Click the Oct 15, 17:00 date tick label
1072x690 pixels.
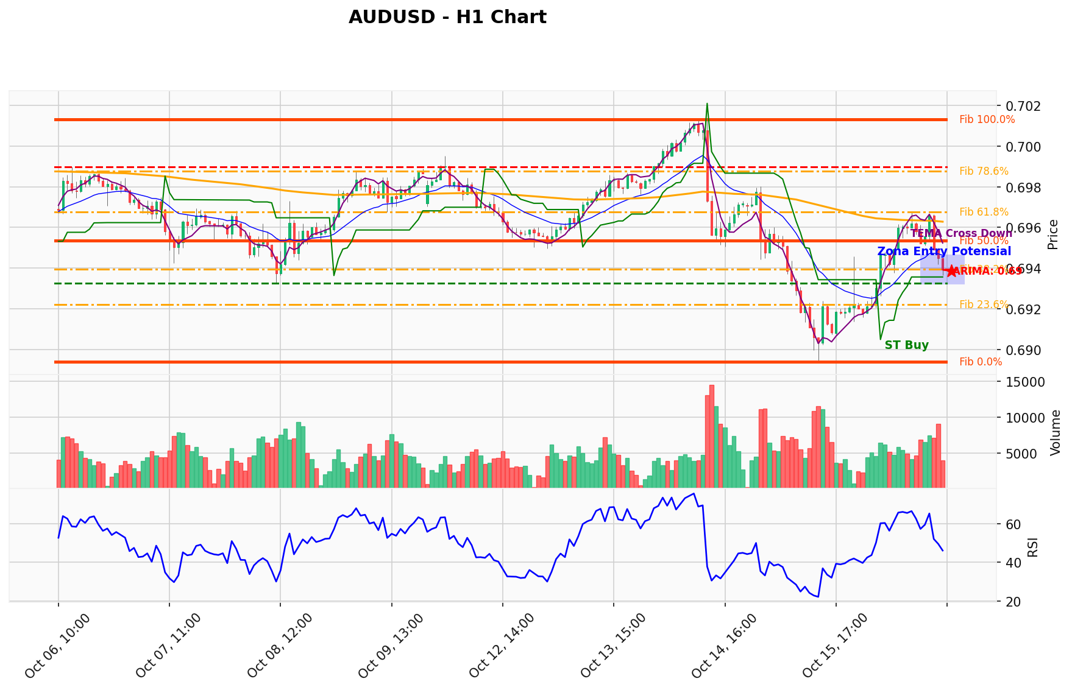835,646
